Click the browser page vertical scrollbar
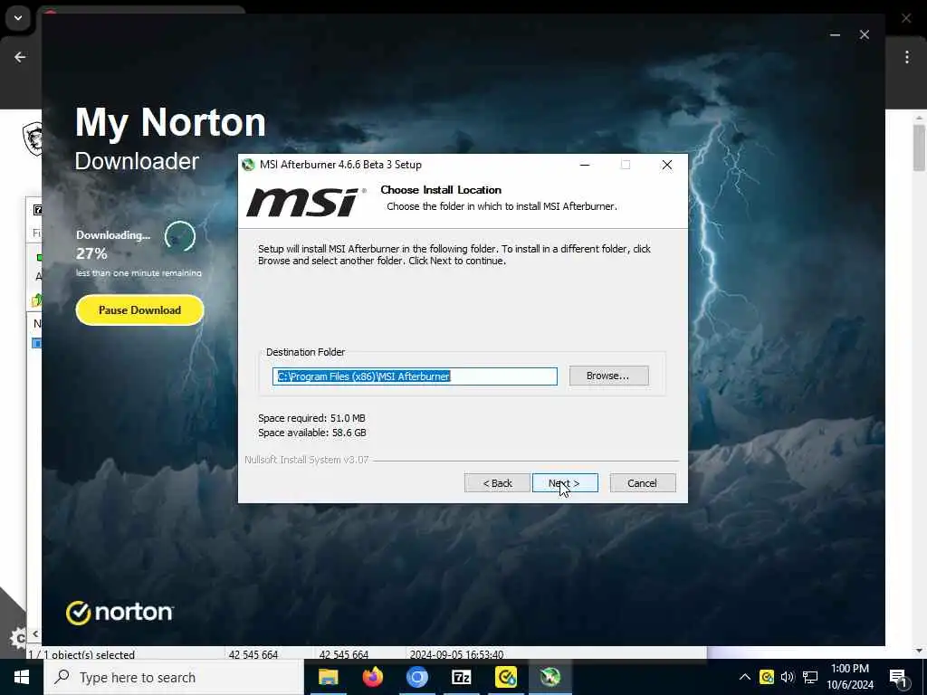Screen dimensions: 927x695 919,148
